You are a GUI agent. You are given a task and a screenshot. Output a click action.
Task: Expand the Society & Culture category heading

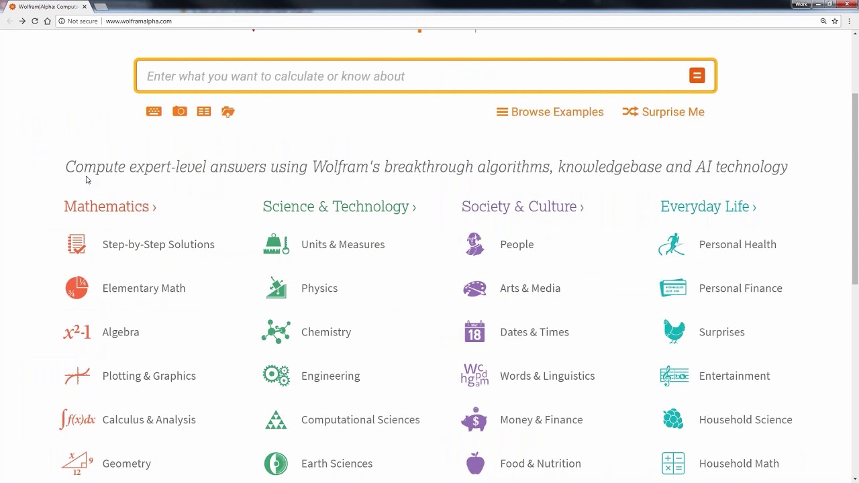coord(523,207)
